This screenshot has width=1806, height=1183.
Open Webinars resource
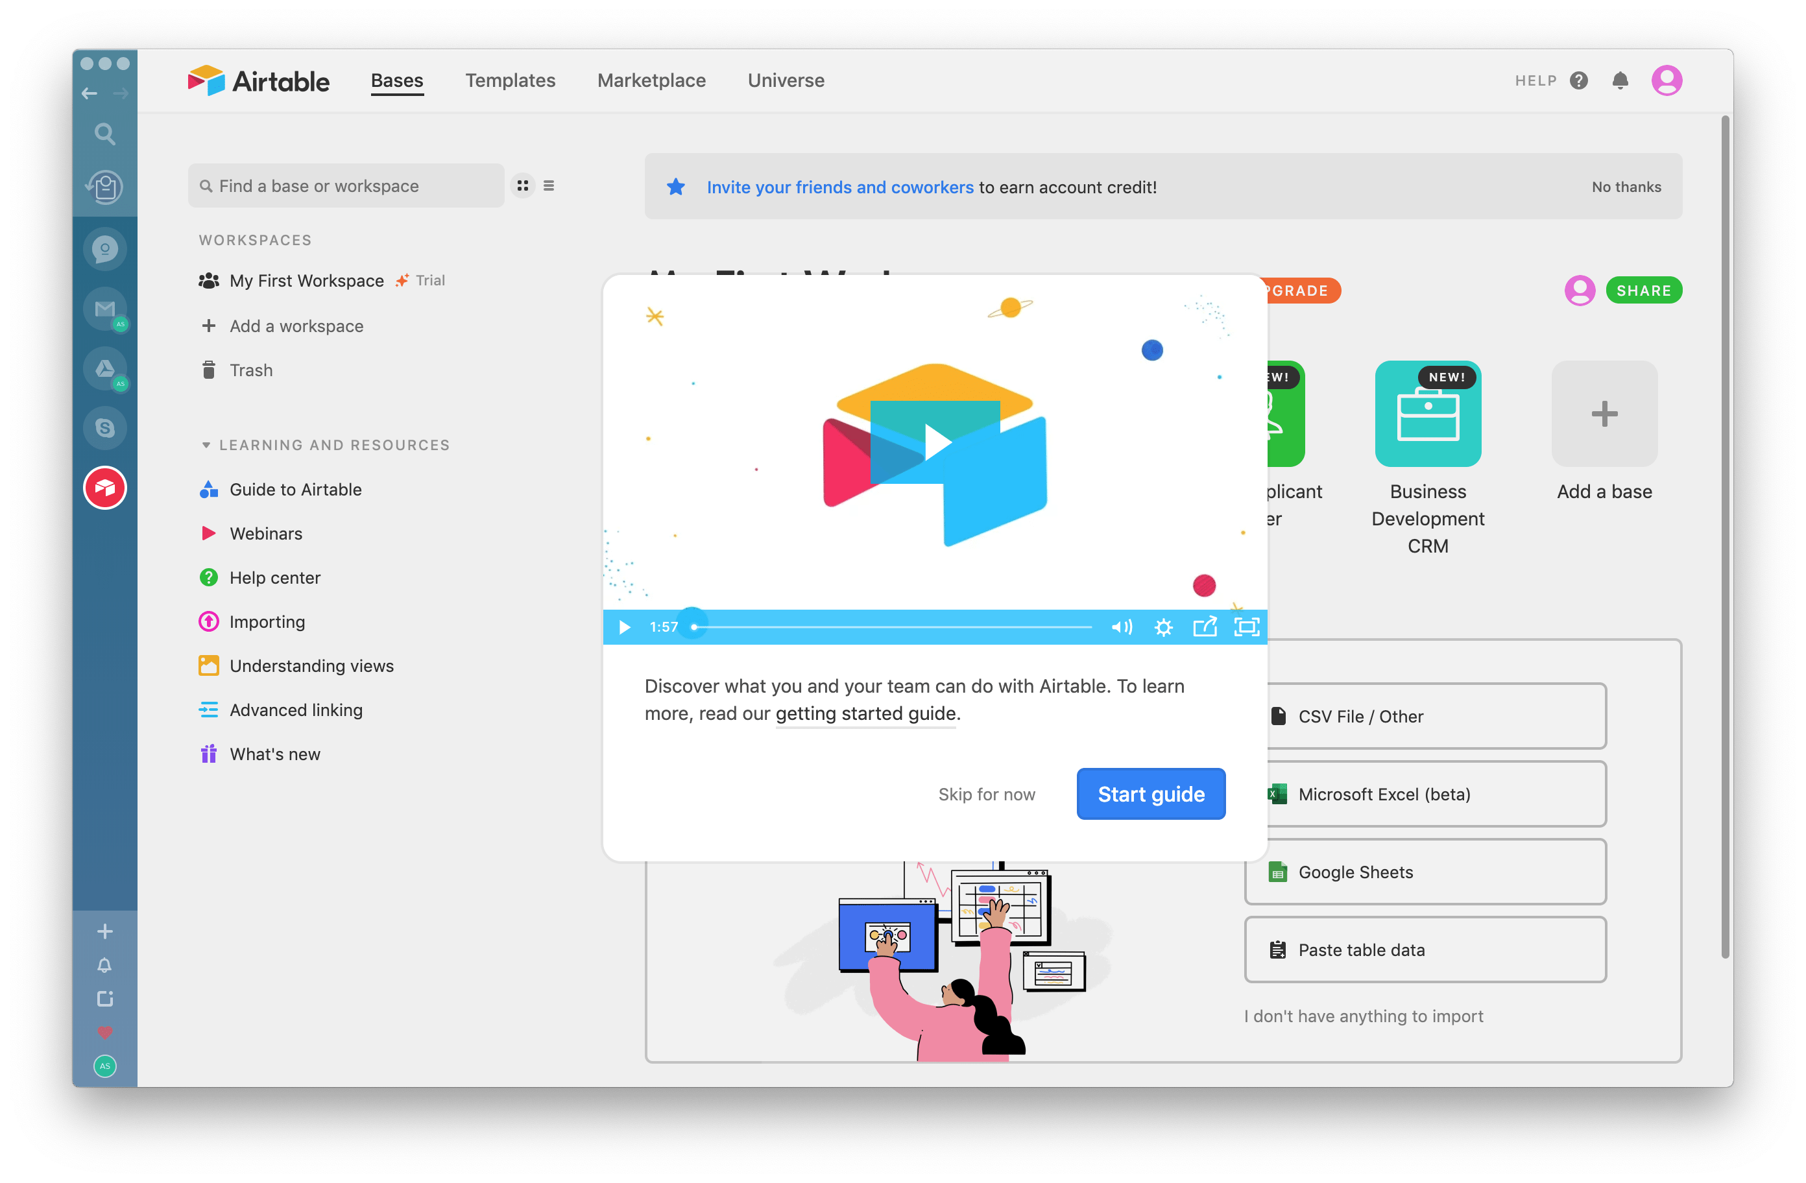[265, 533]
